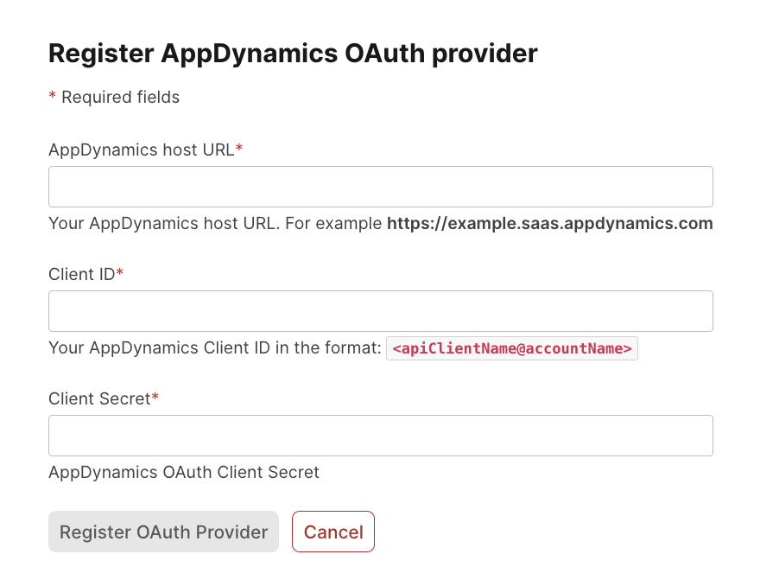
Task: Click the Cancel button
Action: (x=333, y=532)
